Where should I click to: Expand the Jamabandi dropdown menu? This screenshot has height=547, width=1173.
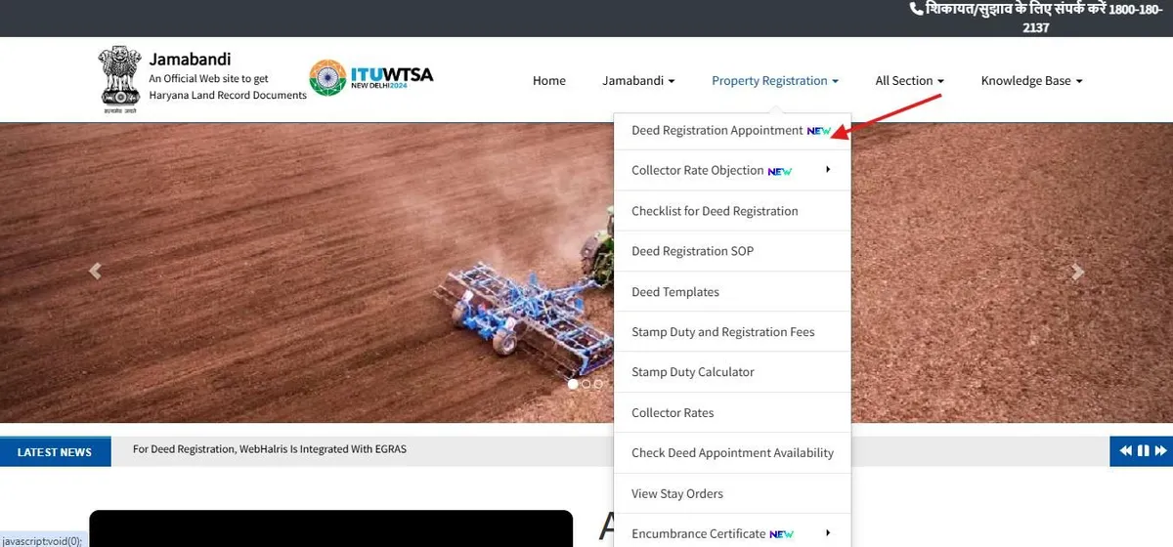click(638, 81)
